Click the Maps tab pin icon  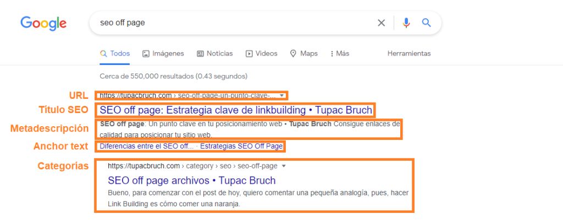[x=293, y=54]
